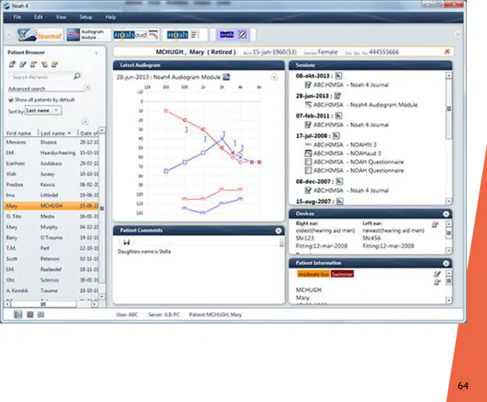487x402 pixels.
Task: Select patient row Scott Peterson
Action: 51,259
